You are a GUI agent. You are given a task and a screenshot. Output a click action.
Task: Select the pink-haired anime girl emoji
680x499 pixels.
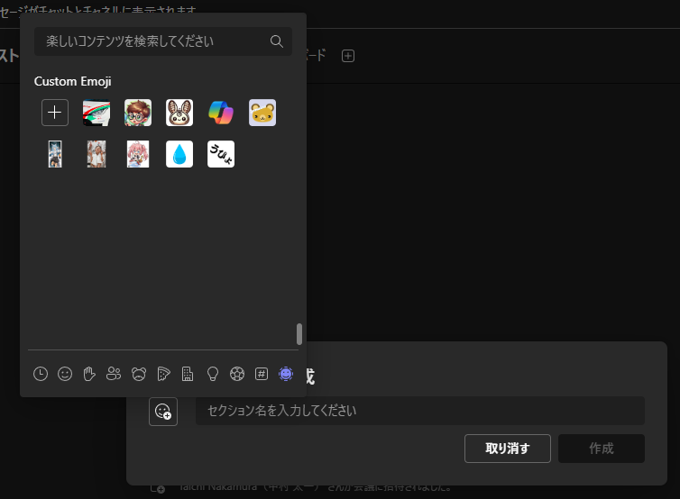coord(138,154)
